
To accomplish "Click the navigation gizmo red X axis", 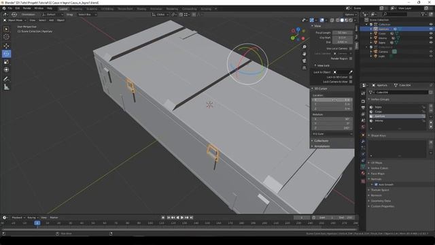I will pyautogui.click(x=303, y=38).
